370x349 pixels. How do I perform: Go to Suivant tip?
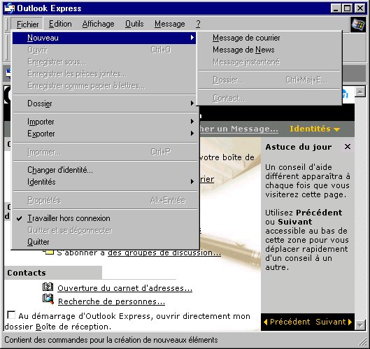tap(334, 322)
